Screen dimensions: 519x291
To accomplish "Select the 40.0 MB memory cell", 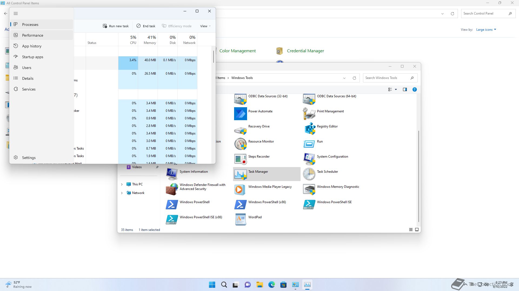I will pyautogui.click(x=148, y=63).
